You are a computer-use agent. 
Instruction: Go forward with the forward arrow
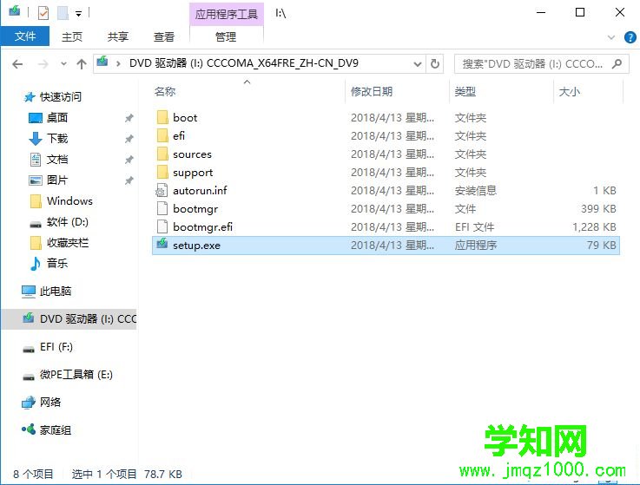pos(43,64)
